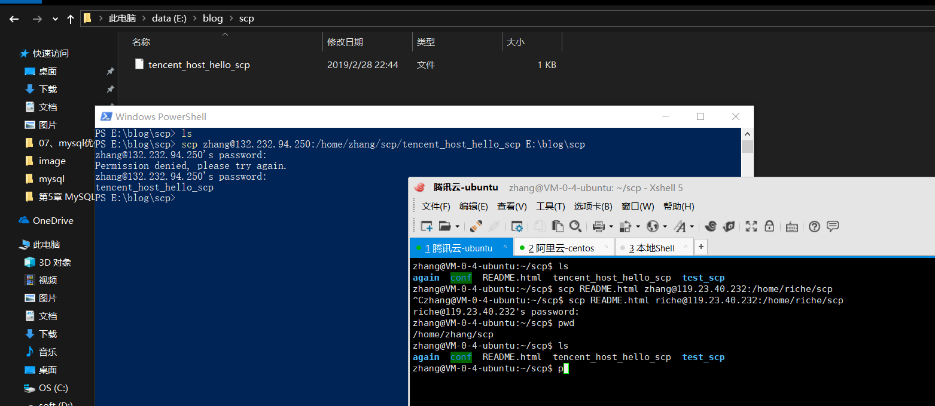Click the Open Session folder icon in Xshell
Image resolution: width=935 pixels, height=406 pixels.
(444, 226)
